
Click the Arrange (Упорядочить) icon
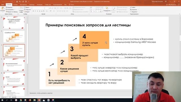point(107,8)
